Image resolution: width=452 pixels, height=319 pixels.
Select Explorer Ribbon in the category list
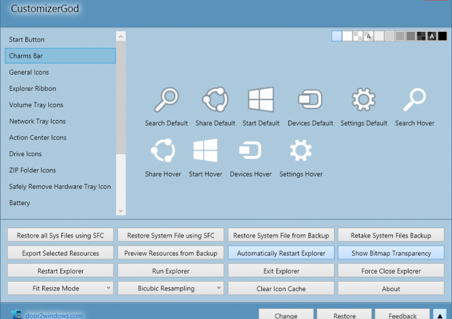(x=32, y=89)
